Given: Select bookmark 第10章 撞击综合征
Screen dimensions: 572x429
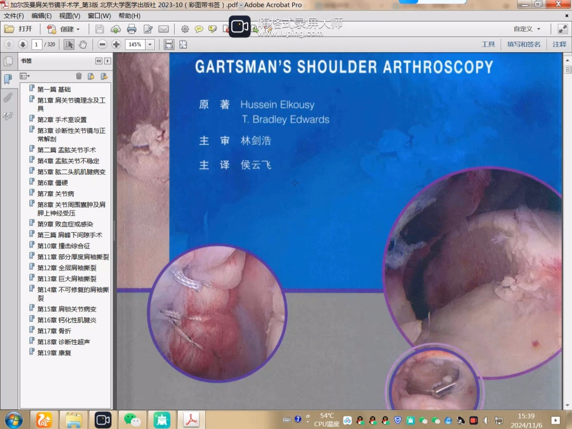Looking at the screenshot, I should (64, 246).
